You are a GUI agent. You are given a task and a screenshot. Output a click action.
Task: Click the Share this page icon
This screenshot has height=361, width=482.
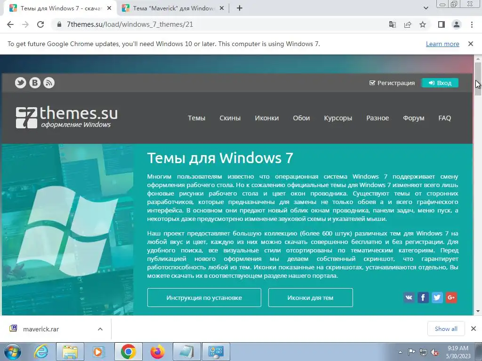coord(408,24)
